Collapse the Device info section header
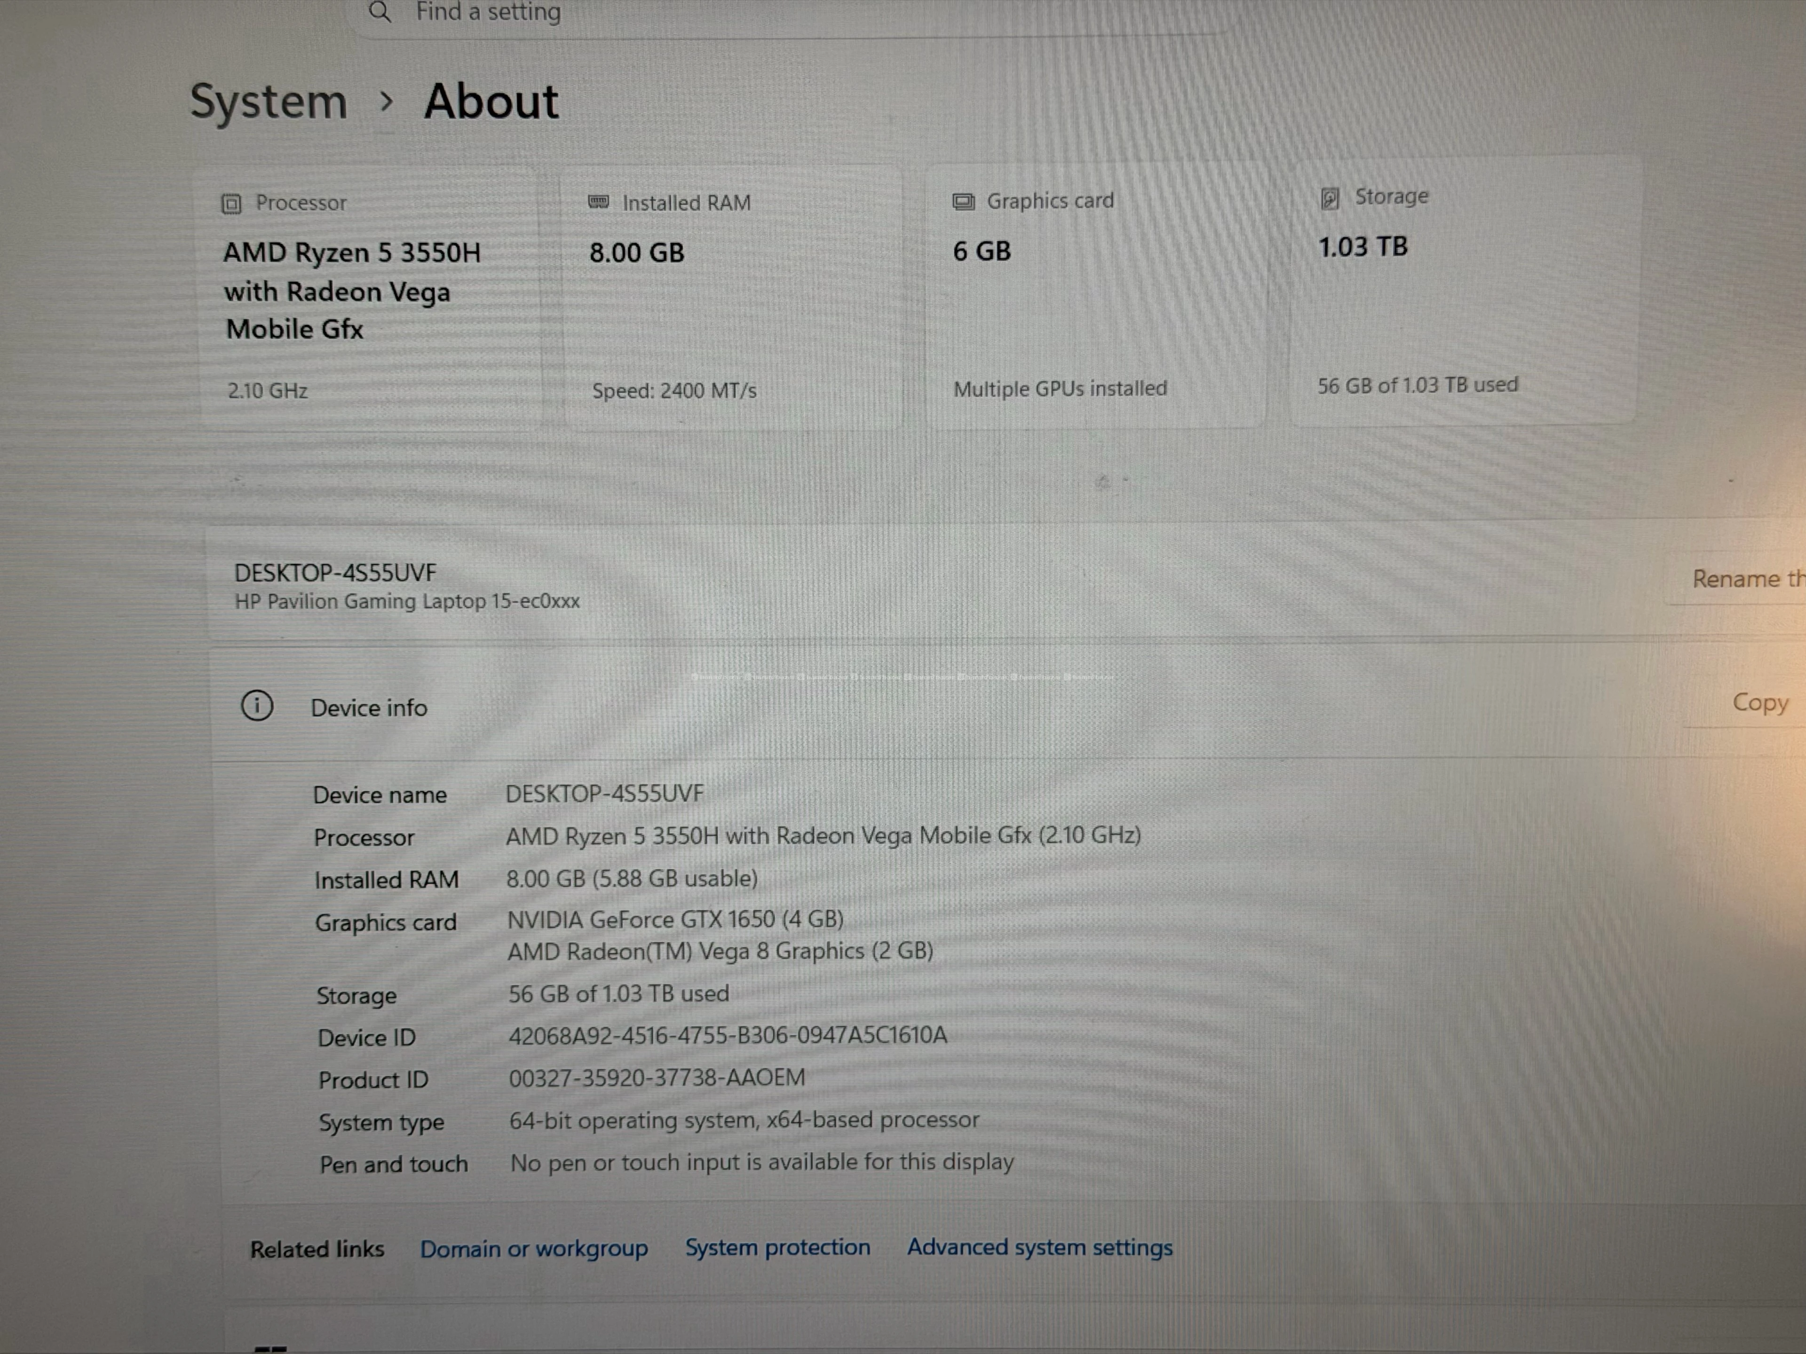1806x1354 pixels. pyautogui.click(x=1008, y=705)
